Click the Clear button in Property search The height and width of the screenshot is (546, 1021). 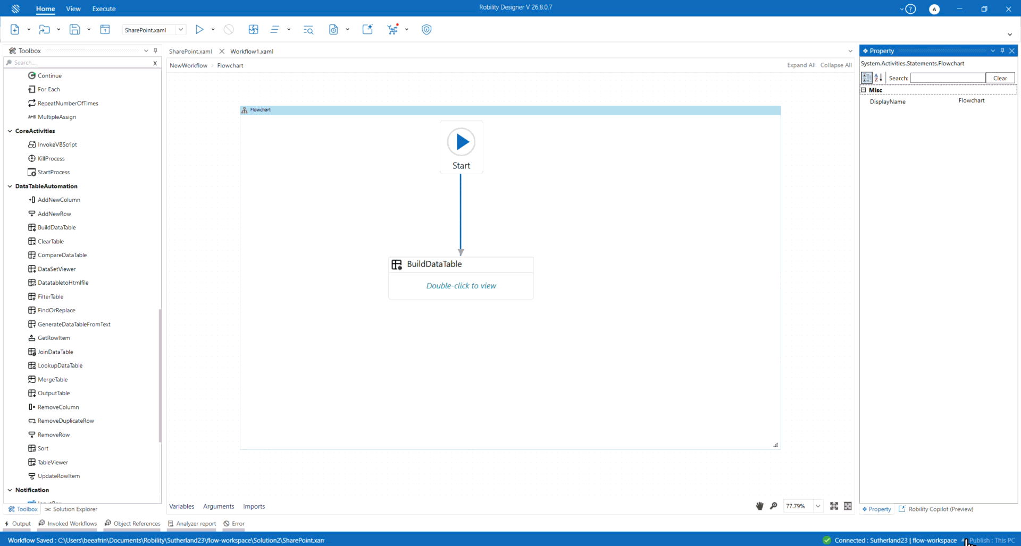click(1000, 78)
